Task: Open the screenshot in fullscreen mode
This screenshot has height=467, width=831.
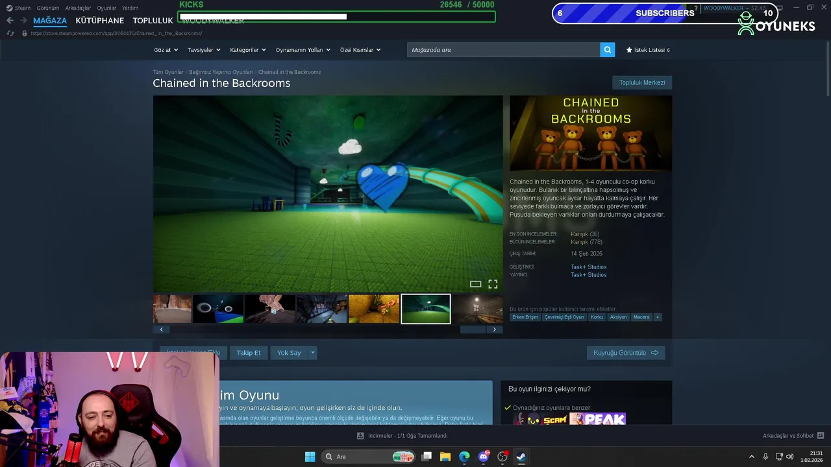Action: coord(493,284)
